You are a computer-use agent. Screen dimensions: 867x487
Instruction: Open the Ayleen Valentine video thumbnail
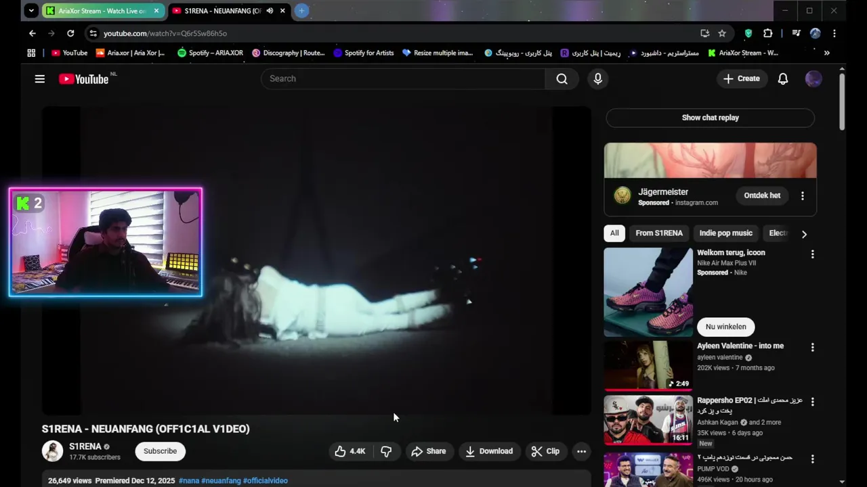point(648,366)
